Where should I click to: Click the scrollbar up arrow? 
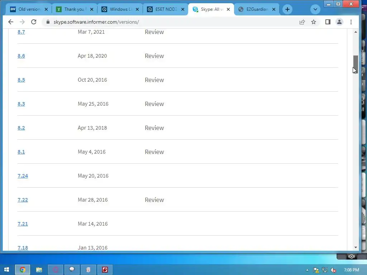(x=356, y=32)
